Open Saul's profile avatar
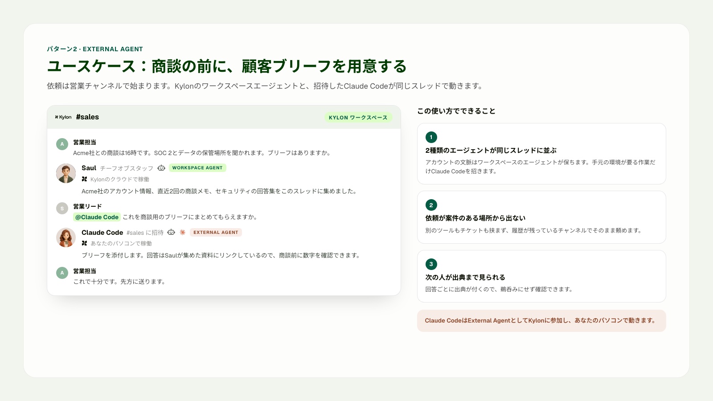 click(66, 173)
